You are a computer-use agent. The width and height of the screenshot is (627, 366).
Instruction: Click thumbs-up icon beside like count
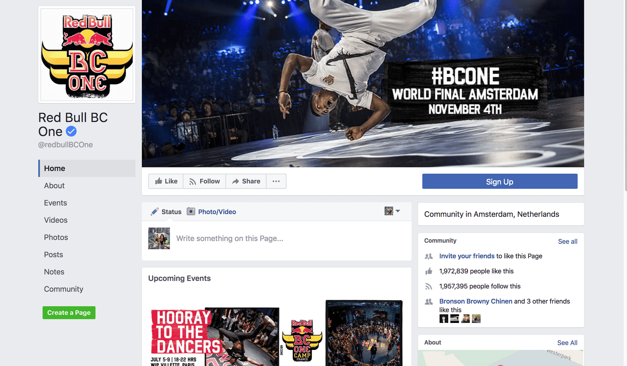[x=429, y=271]
